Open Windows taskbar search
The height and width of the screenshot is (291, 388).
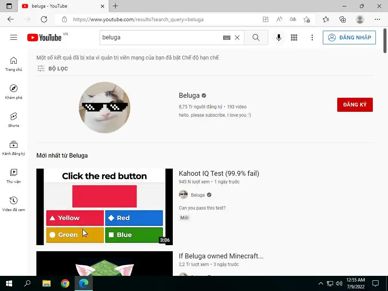coord(27,283)
